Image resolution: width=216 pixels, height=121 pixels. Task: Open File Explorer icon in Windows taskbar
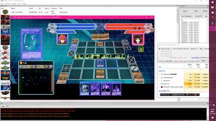click(213, 7)
